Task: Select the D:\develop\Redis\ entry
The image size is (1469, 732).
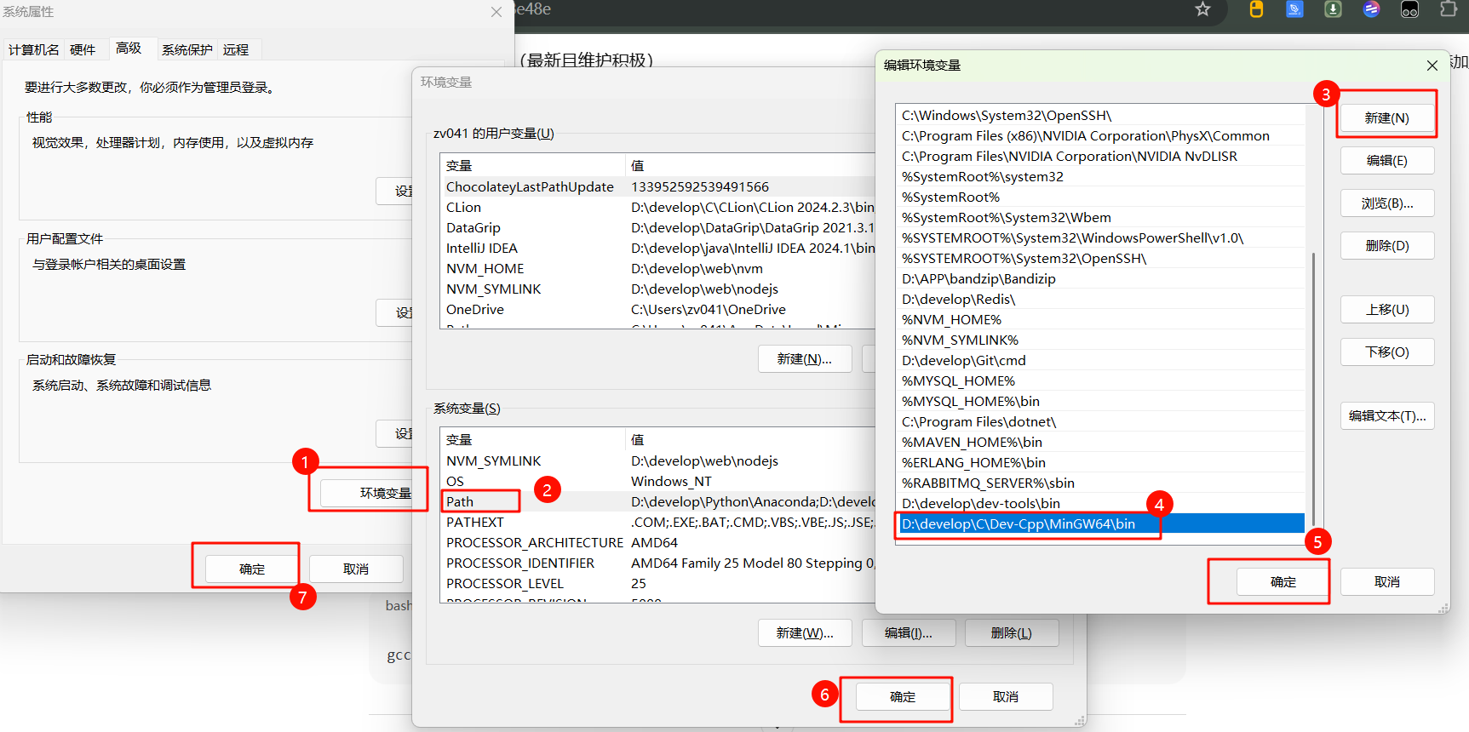Action: click(1100, 300)
